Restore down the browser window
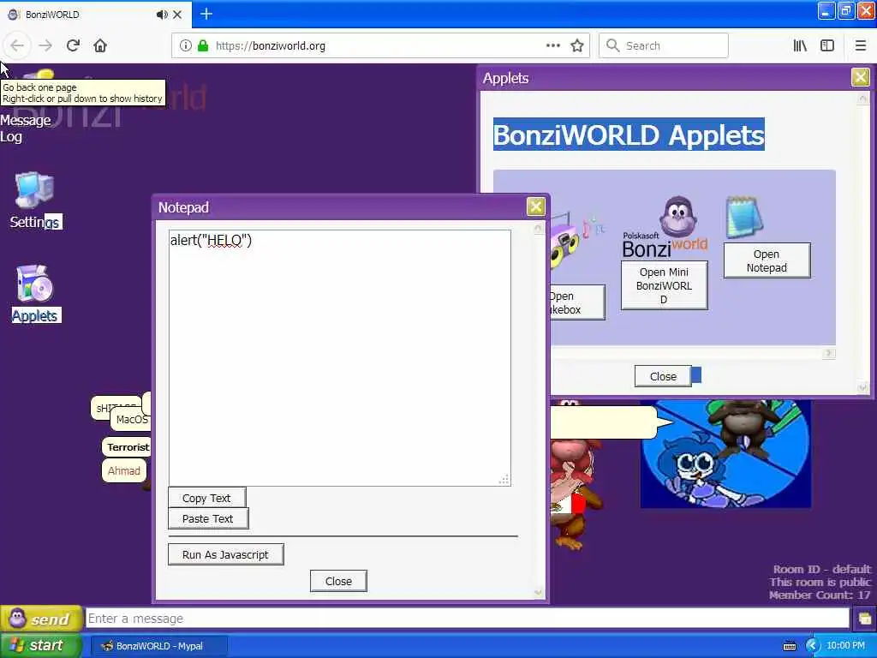The image size is (877, 658). (x=845, y=10)
